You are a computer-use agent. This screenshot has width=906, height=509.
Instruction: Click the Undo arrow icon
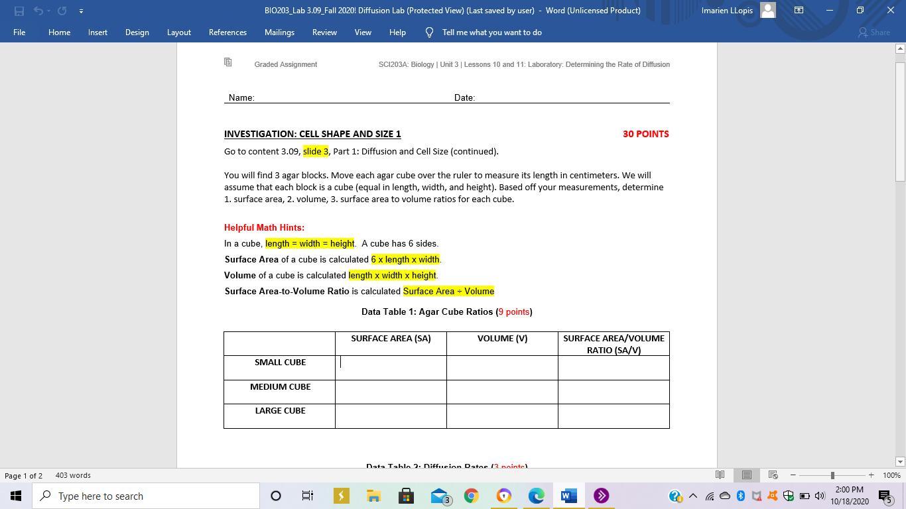coord(38,11)
